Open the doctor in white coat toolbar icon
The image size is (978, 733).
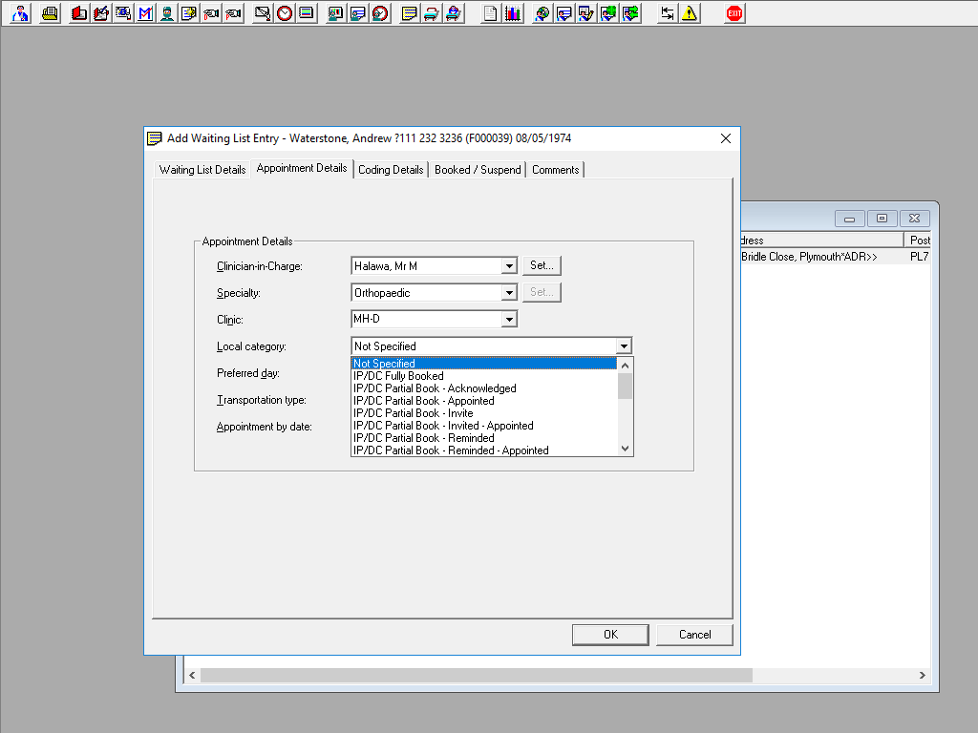tap(21, 13)
